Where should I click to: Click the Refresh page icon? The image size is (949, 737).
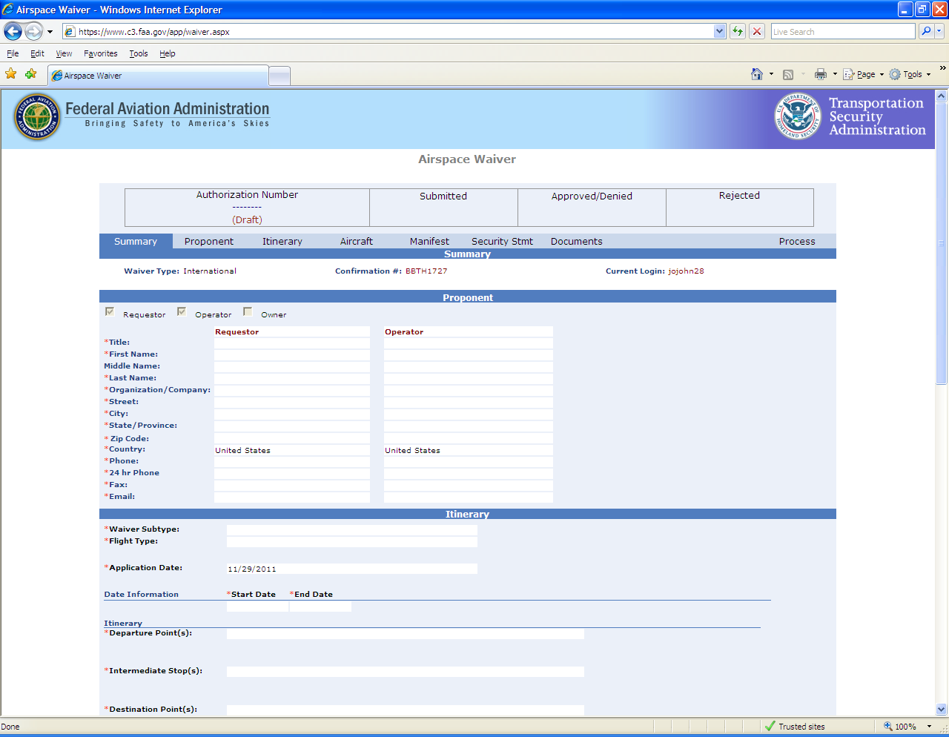[738, 31]
